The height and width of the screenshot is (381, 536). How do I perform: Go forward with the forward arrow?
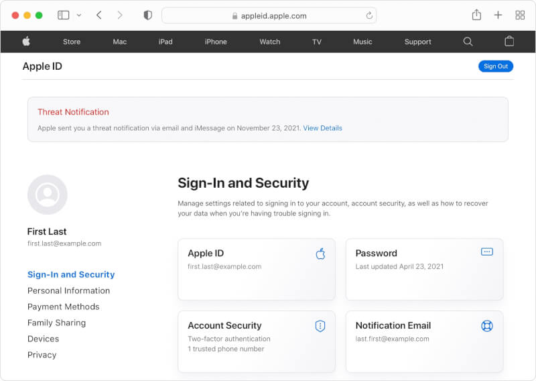click(x=120, y=15)
